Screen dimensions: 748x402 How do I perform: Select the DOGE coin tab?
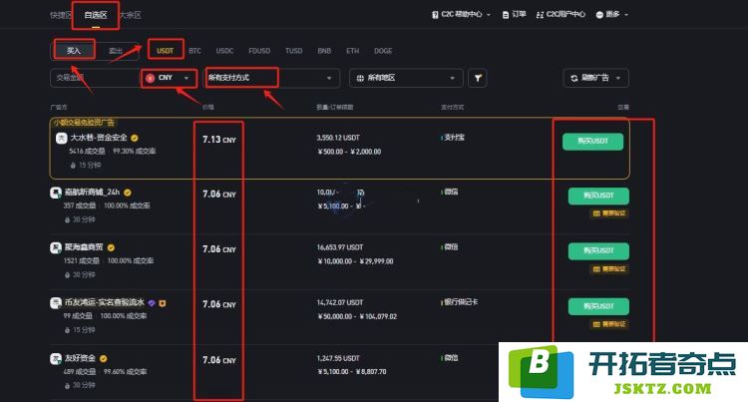click(383, 51)
